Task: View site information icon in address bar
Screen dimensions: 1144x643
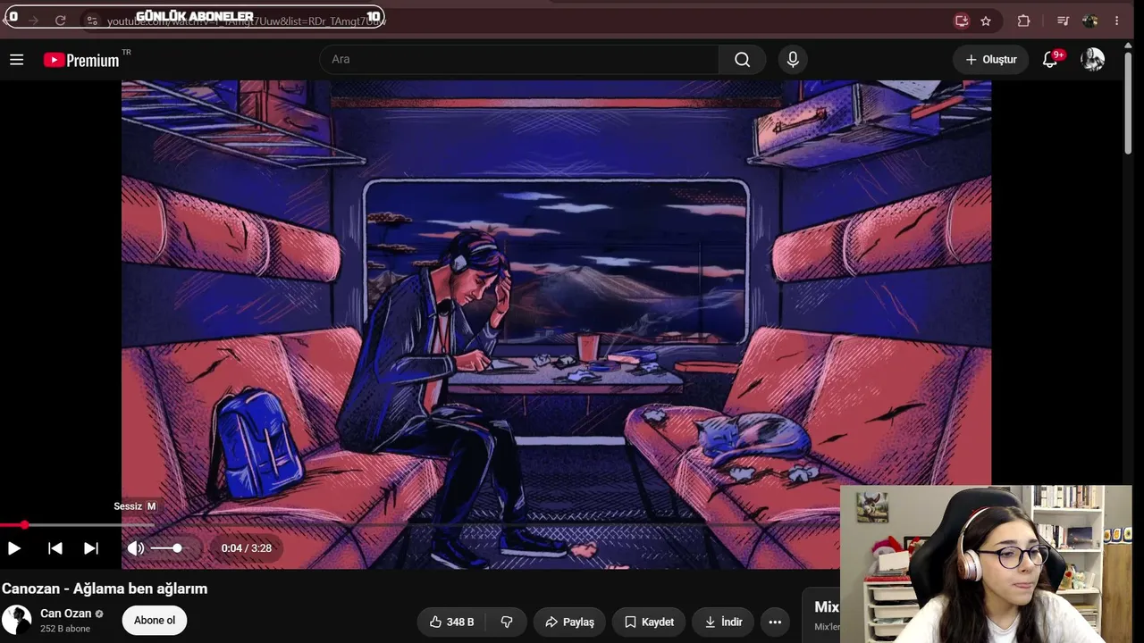Action: [92, 21]
